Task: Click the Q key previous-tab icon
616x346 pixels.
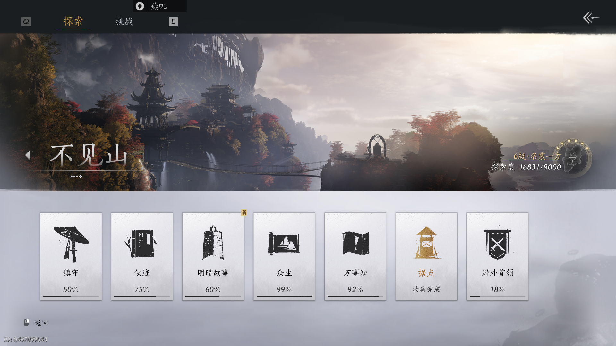Action: (x=26, y=21)
